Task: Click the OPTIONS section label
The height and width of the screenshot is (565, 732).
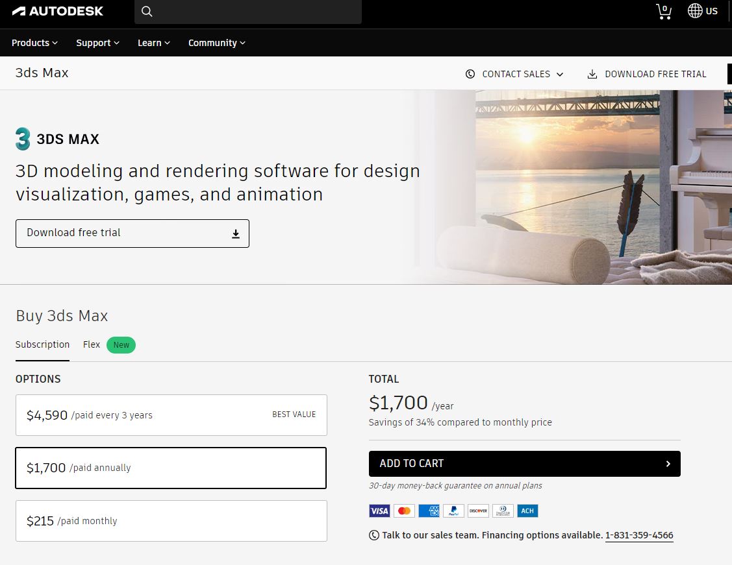Action: pos(38,379)
